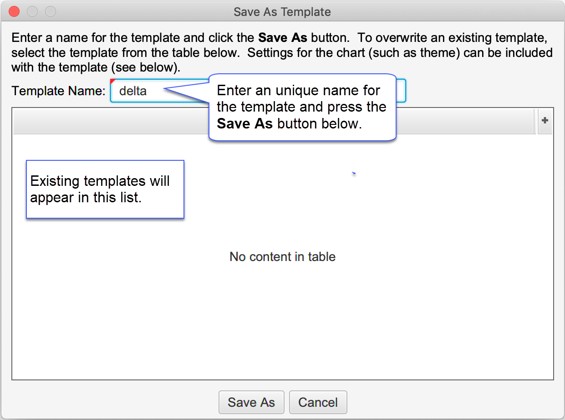This screenshot has width=565, height=420.
Task: Click the grayed-out zoom window button
Action: [51, 11]
